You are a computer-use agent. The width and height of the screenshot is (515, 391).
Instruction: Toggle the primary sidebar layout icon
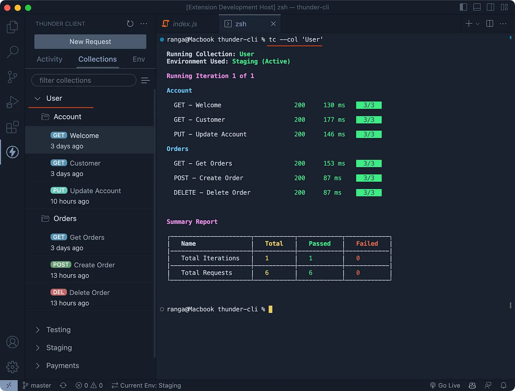pos(464,7)
